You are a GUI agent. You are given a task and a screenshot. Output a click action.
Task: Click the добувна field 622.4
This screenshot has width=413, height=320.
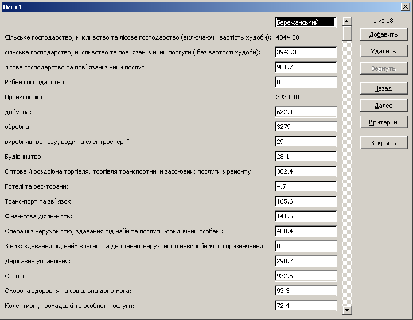306,112
